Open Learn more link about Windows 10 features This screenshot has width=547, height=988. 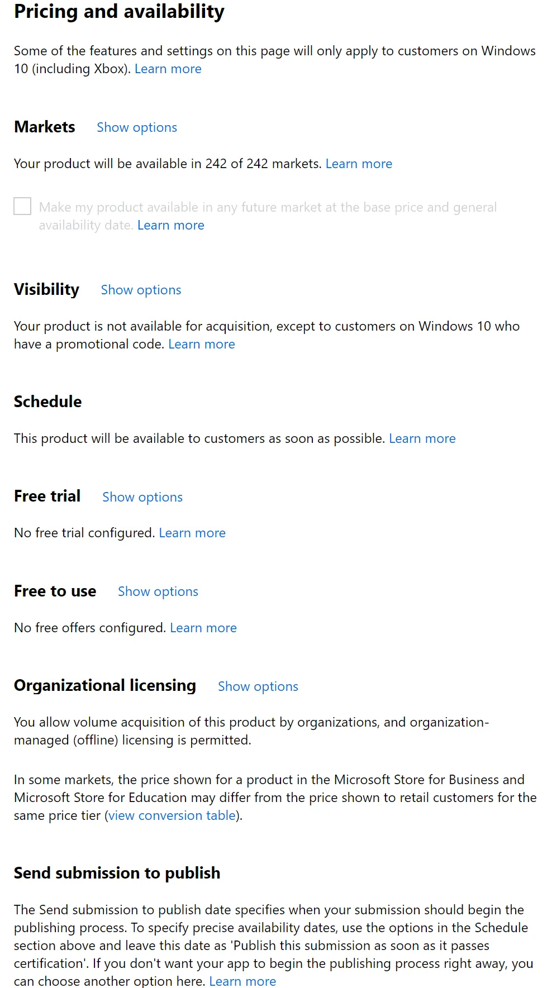[168, 69]
